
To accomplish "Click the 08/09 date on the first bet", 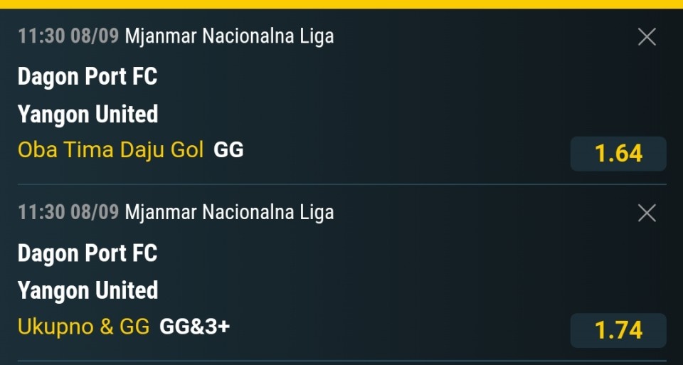I will [95, 36].
